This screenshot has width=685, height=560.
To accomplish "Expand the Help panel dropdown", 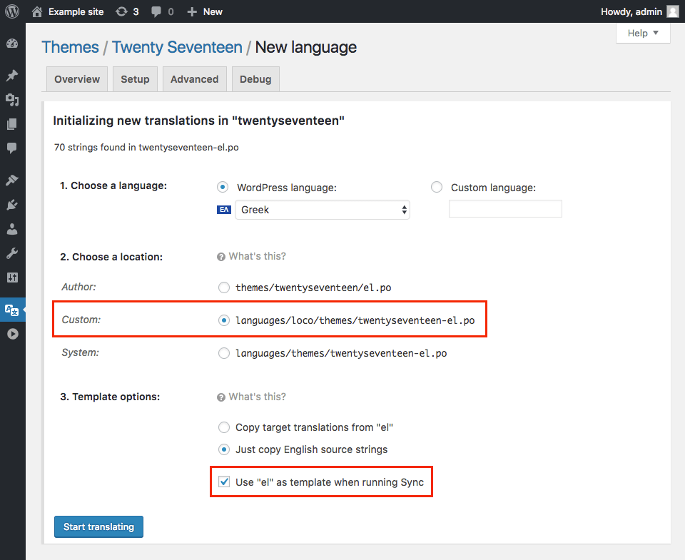I will click(643, 34).
